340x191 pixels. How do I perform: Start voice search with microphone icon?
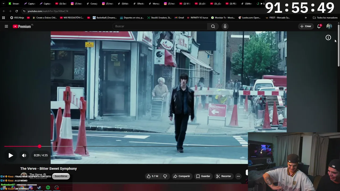225,26
